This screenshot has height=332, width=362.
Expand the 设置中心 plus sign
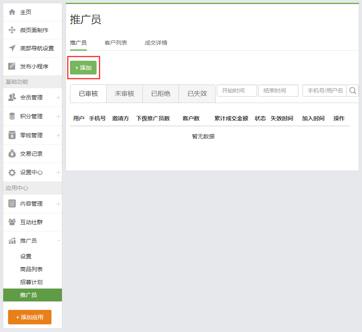58,172
